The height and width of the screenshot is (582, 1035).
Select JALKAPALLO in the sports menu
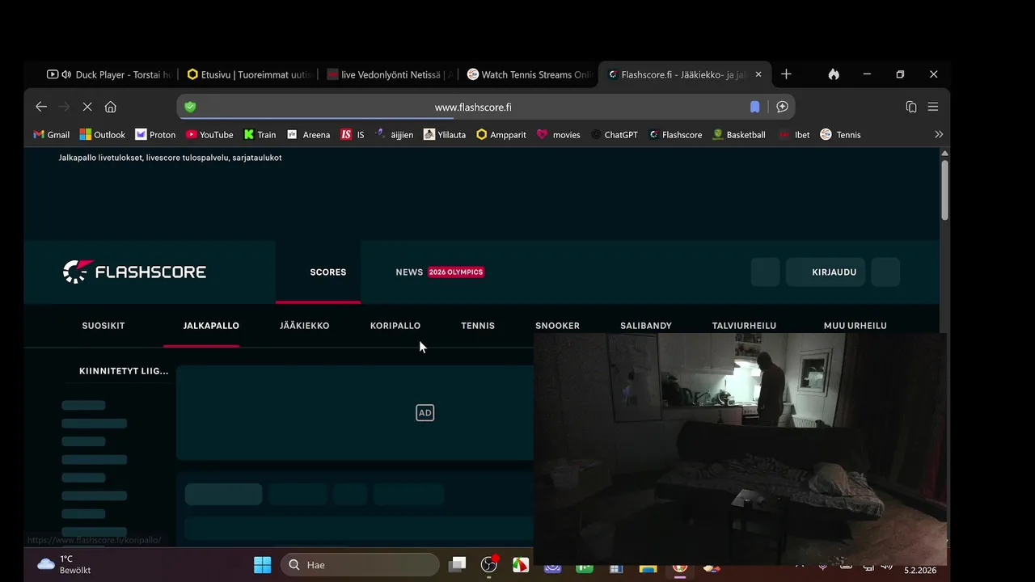211,326
